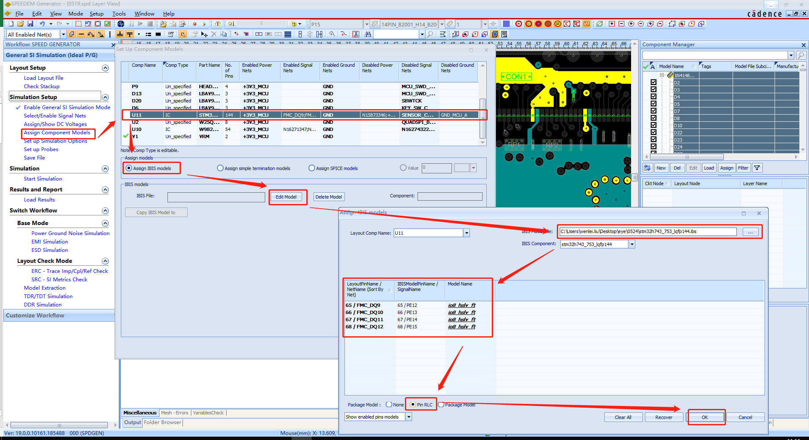Open Show enabled pins models dropdown
The width and height of the screenshot is (809, 440).
pos(409,417)
